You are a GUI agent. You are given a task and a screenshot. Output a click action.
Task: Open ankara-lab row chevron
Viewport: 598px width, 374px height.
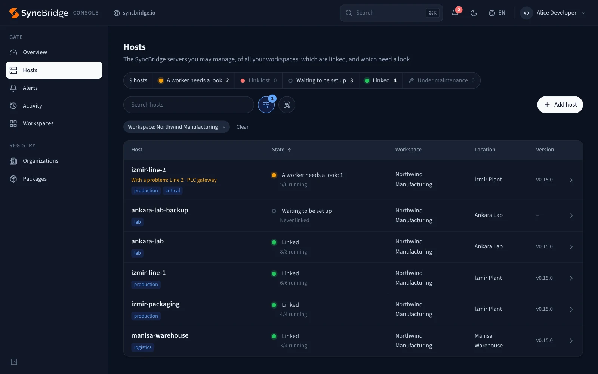pos(571,247)
